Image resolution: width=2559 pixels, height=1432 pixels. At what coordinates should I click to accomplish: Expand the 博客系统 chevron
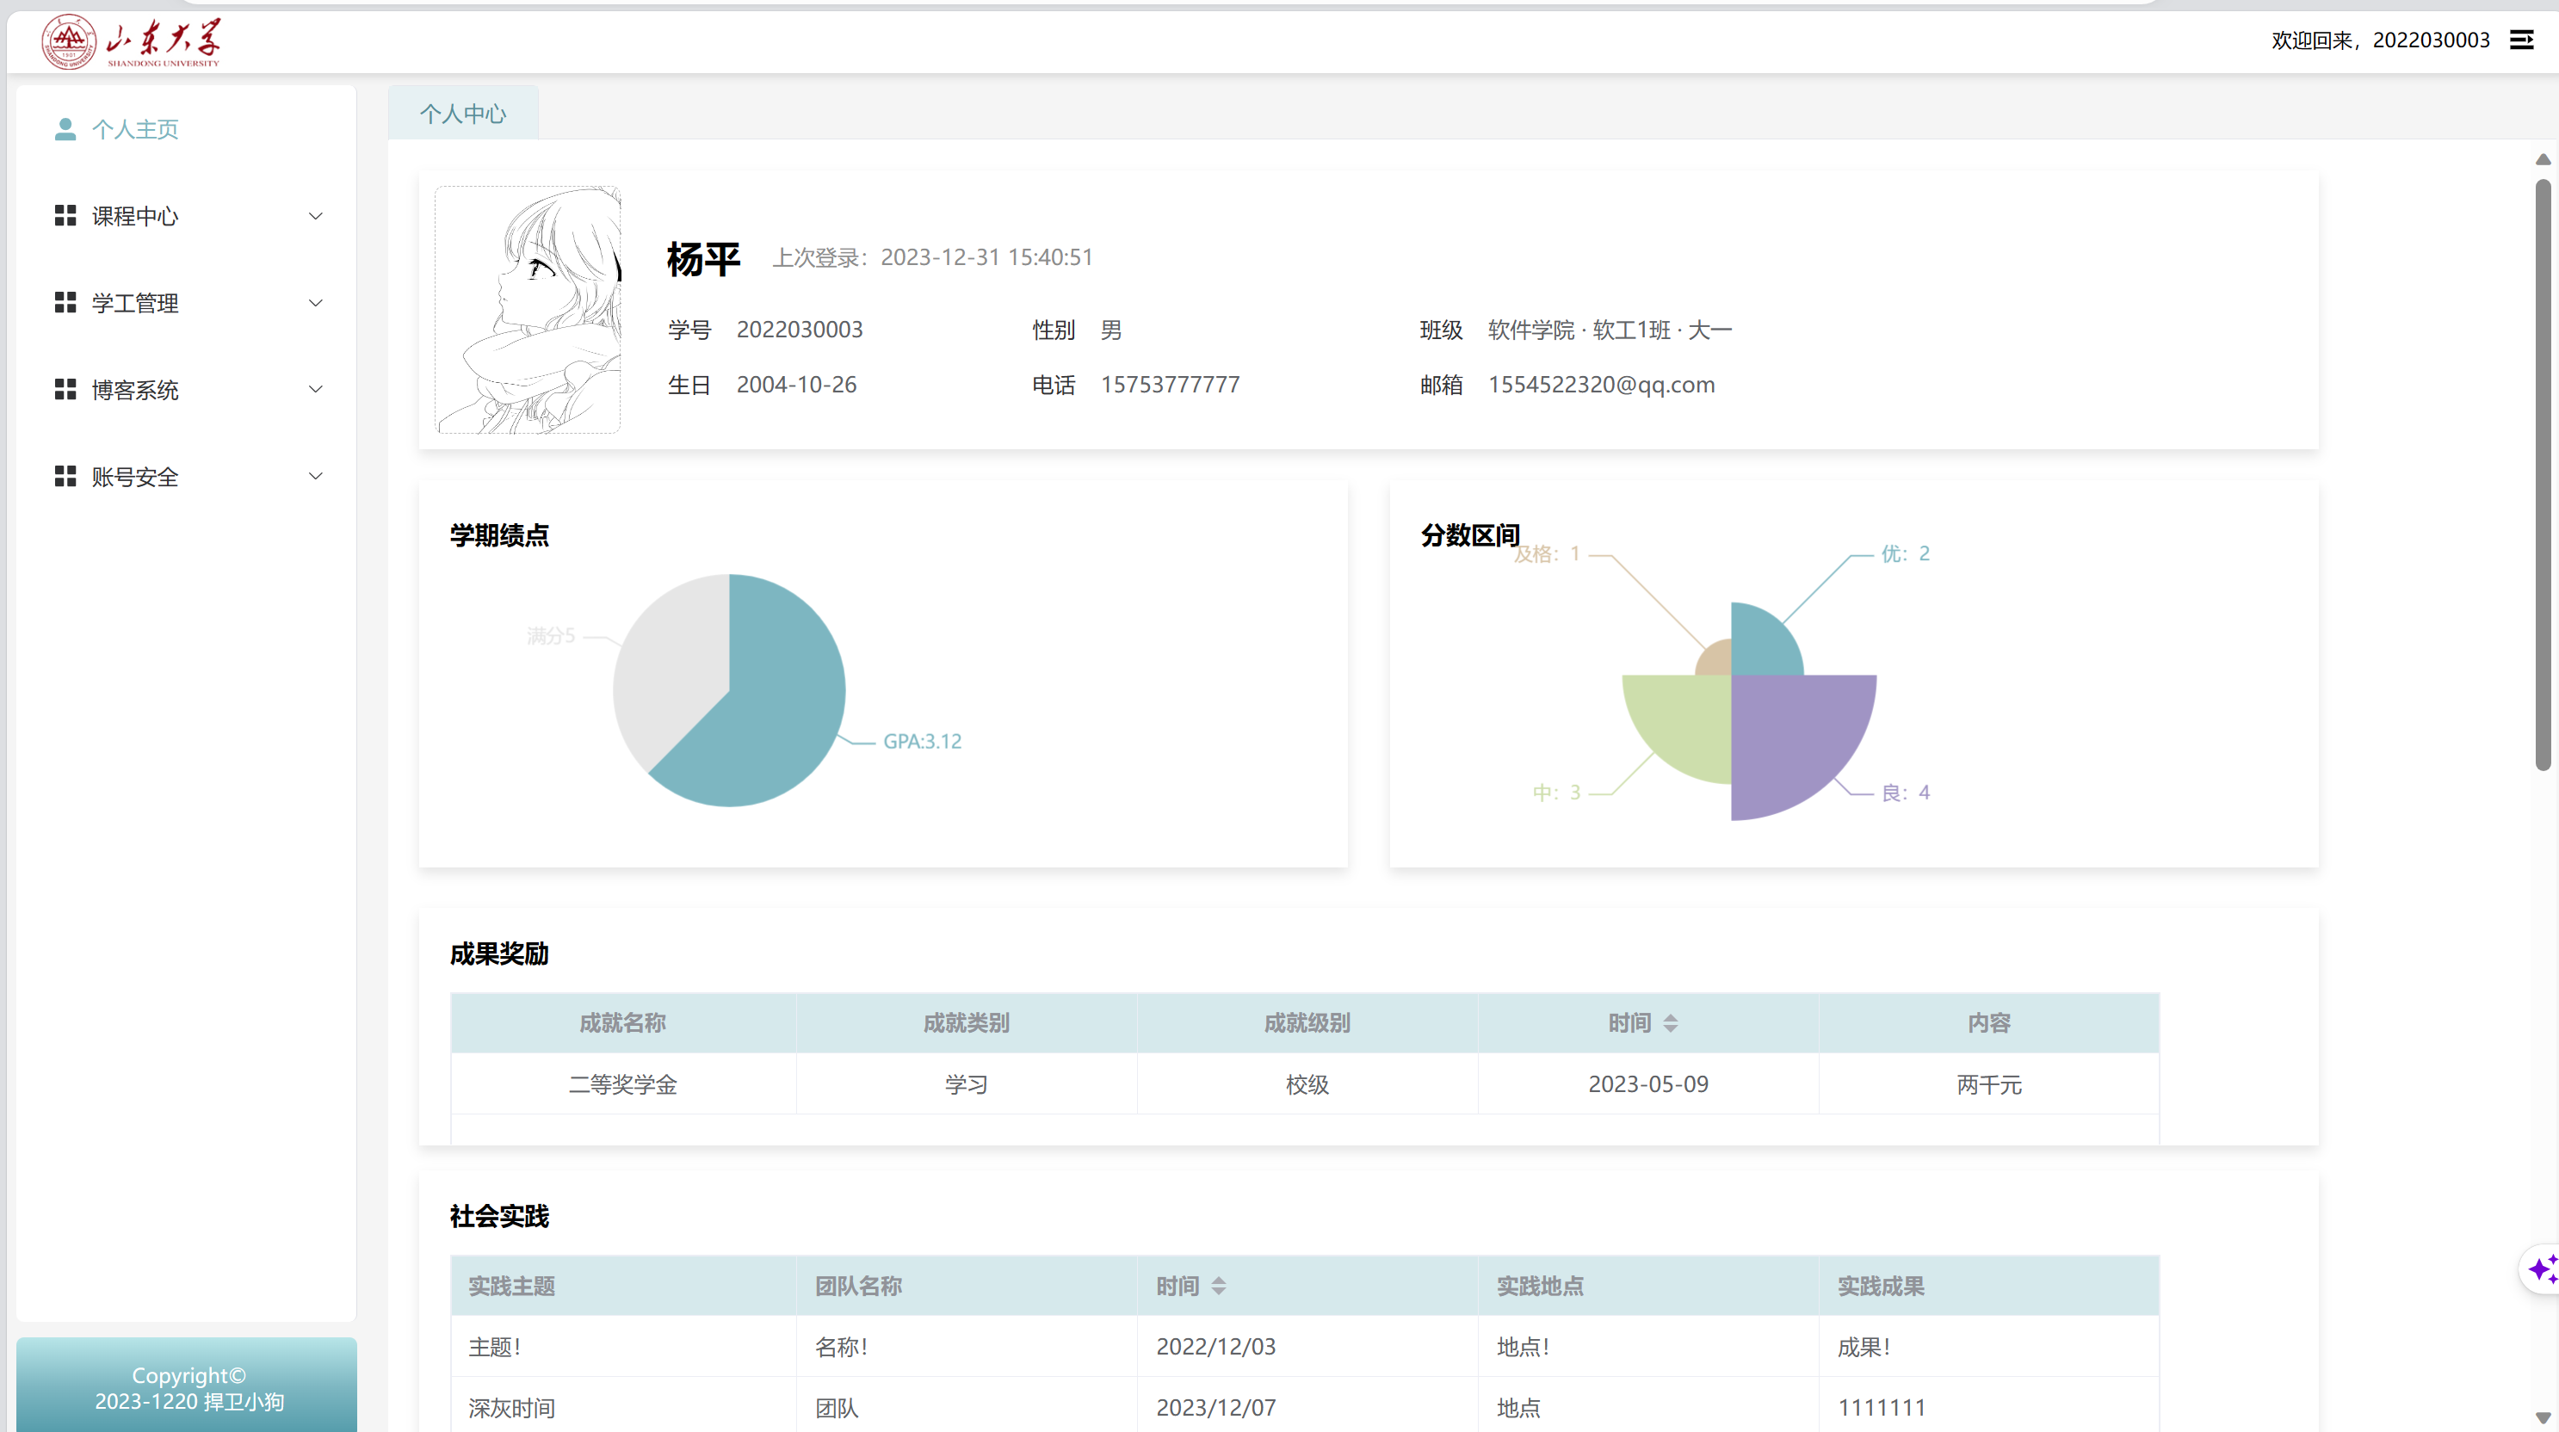[316, 389]
